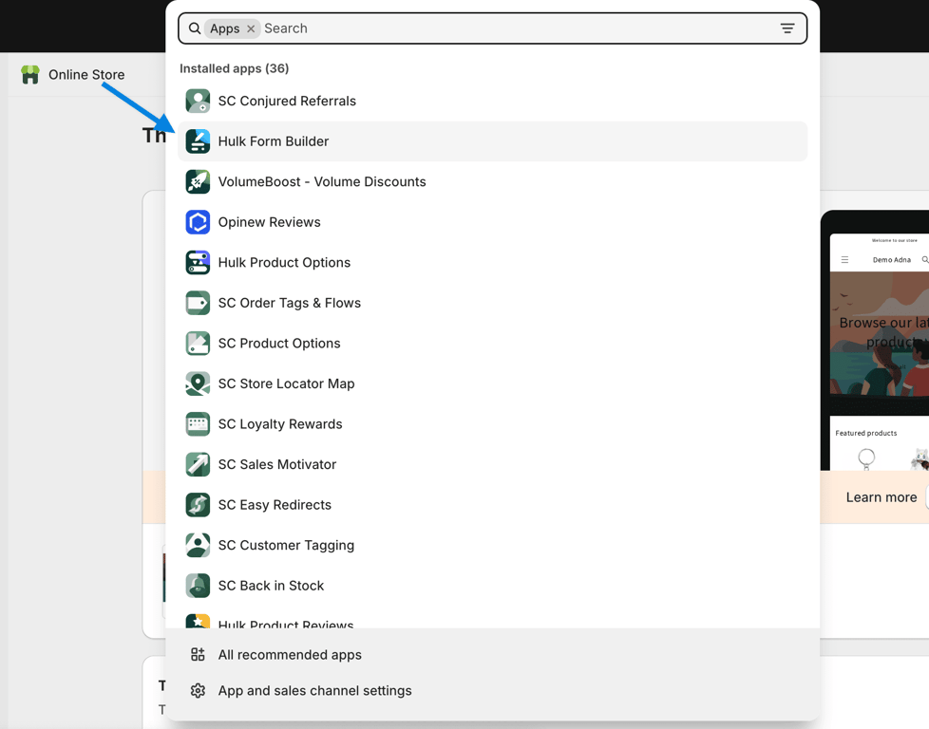
Task: Click Online Store heading
Action: [86, 75]
